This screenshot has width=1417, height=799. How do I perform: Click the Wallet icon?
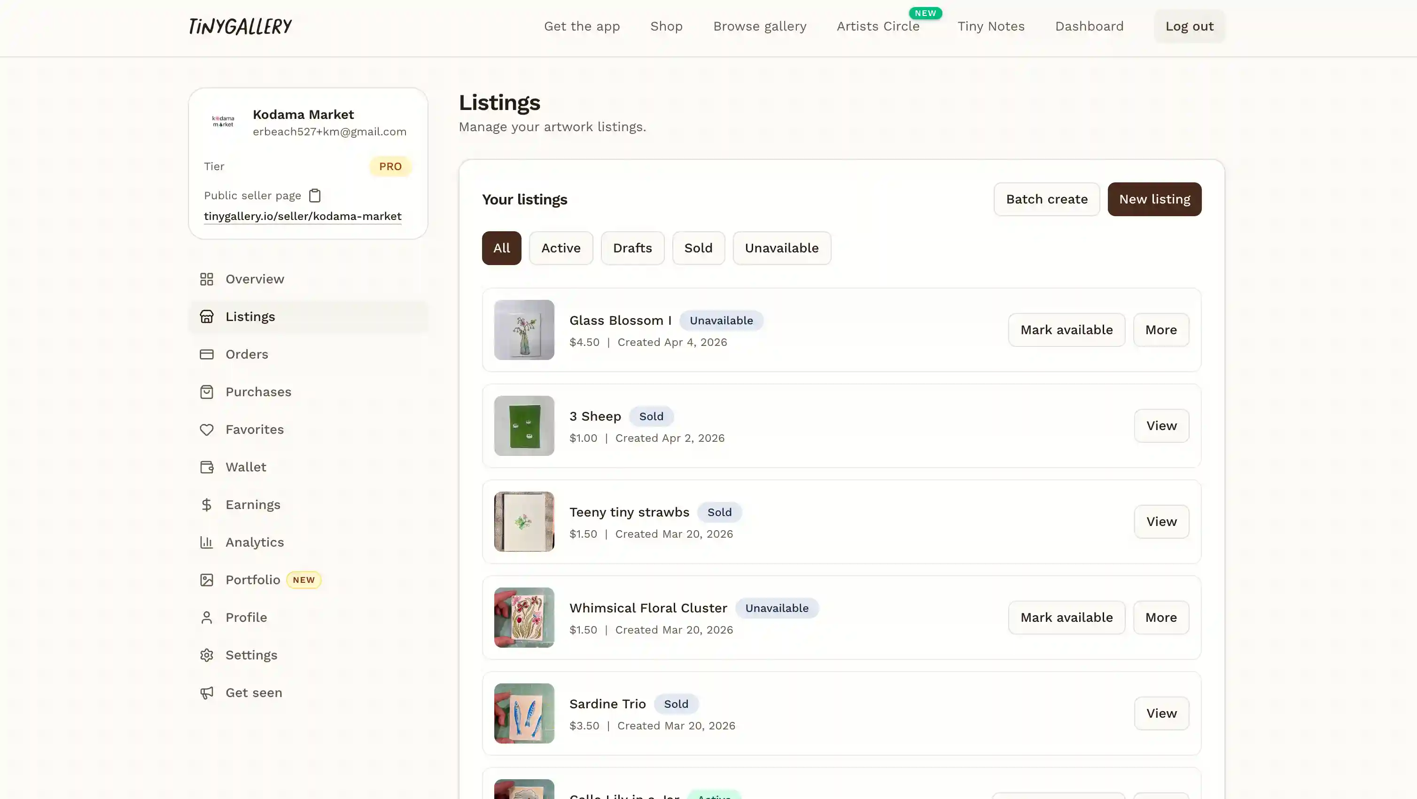[206, 467]
